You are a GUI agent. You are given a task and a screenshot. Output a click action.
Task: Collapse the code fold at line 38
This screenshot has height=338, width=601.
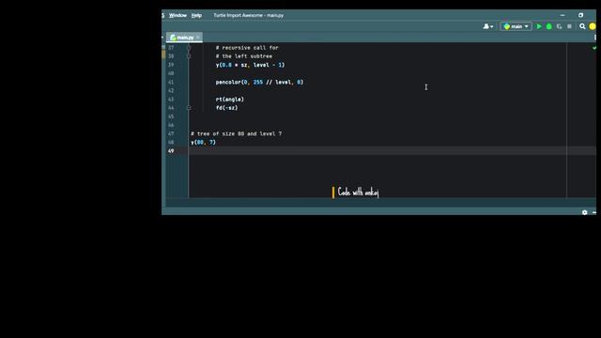point(189,56)
